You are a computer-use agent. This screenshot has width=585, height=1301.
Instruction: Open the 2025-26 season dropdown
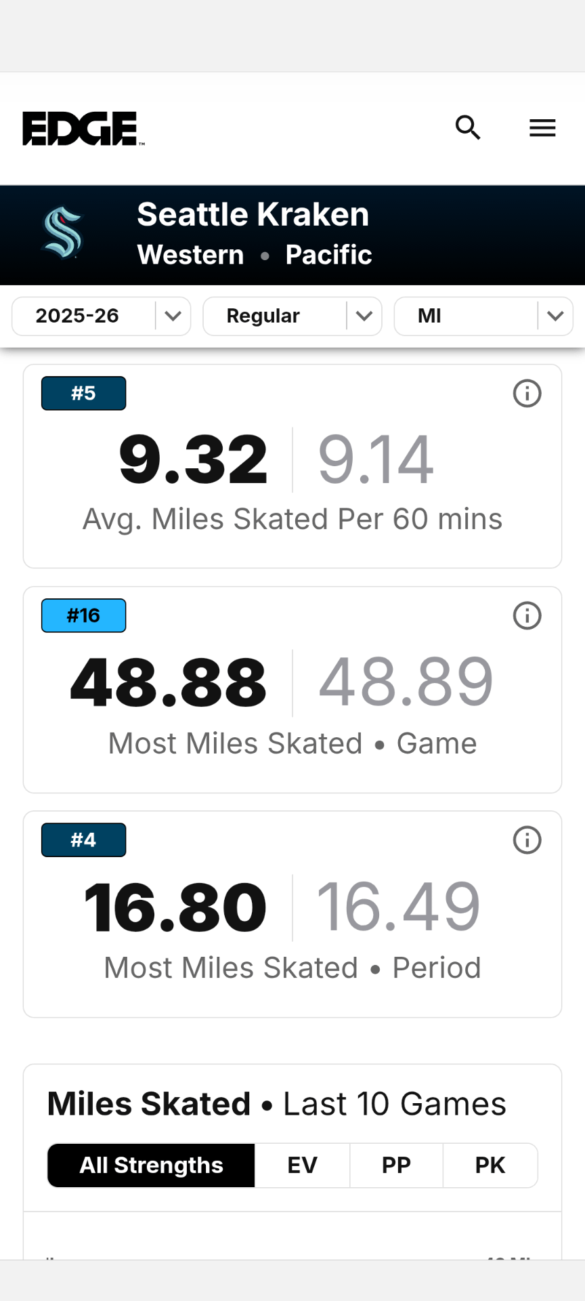(x=102, y=316)
